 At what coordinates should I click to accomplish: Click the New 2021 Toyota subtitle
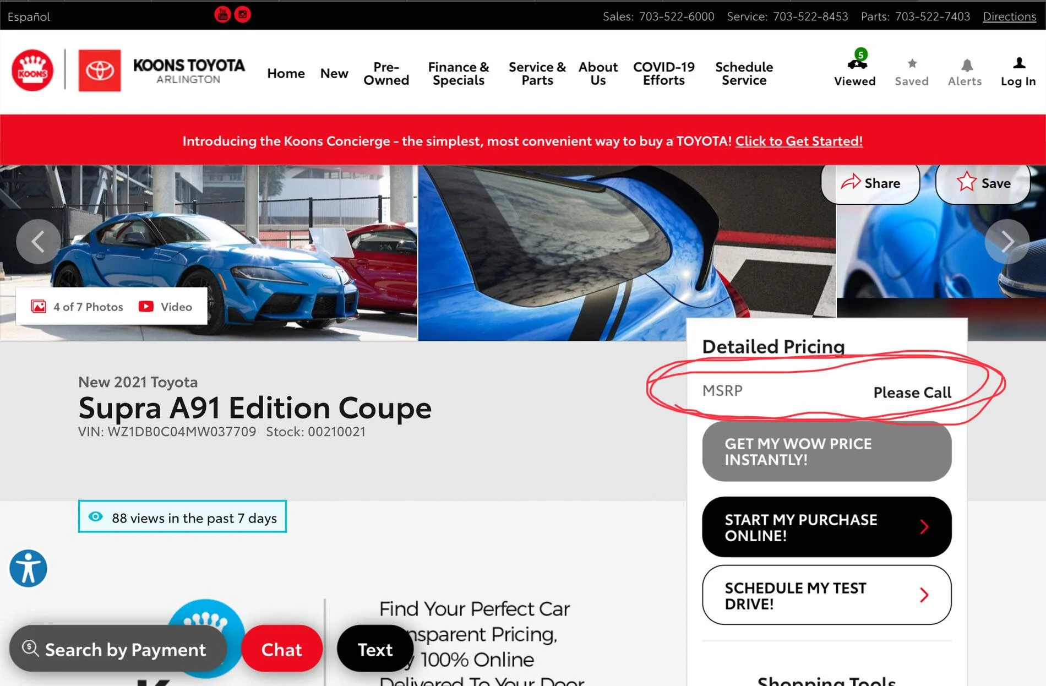tap(138, 382)
